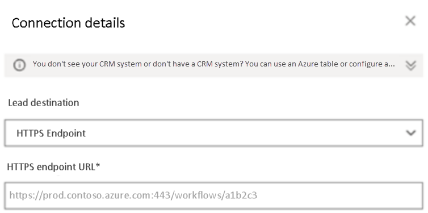428x213 pixels.
Task: Click the CRM system notice text
Action: tap(214, 64)
